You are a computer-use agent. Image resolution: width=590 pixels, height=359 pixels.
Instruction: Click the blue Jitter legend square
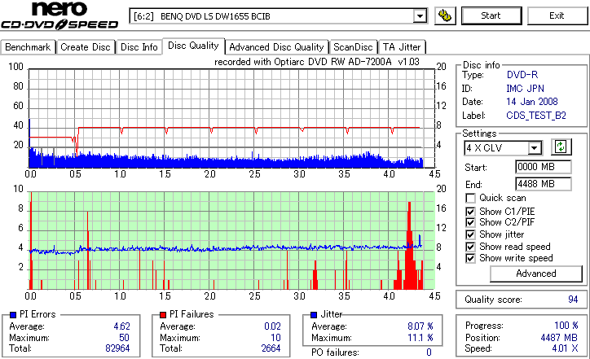(x=314, y=315)
